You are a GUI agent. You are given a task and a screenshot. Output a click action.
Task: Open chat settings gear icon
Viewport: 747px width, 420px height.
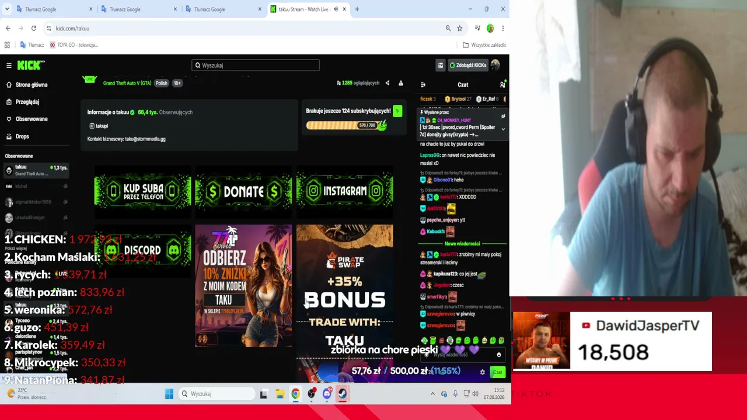tap(482, 372)
